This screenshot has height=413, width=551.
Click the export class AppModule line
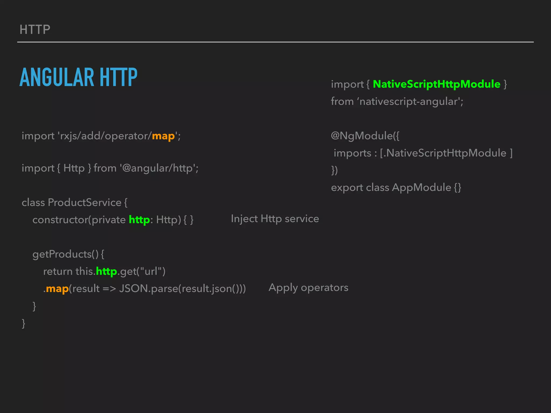[x=396, y=187]
